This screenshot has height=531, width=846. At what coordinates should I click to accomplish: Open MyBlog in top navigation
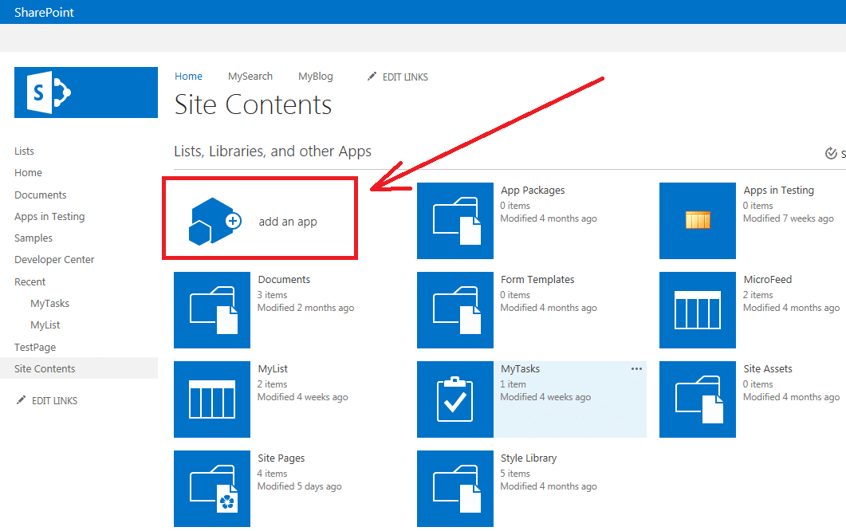[316, 77]
